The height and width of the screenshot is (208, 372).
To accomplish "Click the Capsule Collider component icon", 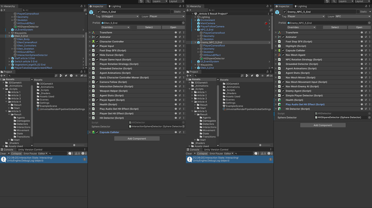I will [x=93, y=132].
